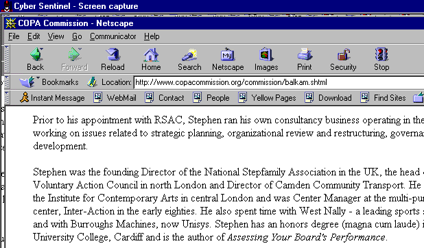Open the Edit menu

click(x=34, y=36)
